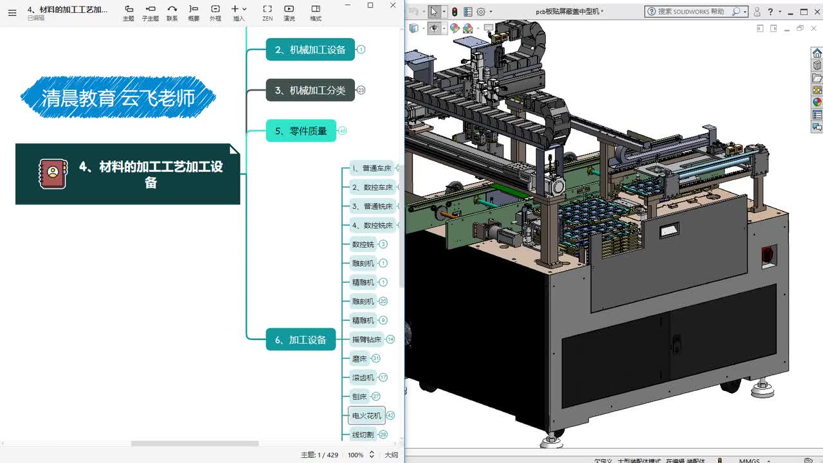Open the File Explorer task pane tab
823x463 pixels.
817,78
